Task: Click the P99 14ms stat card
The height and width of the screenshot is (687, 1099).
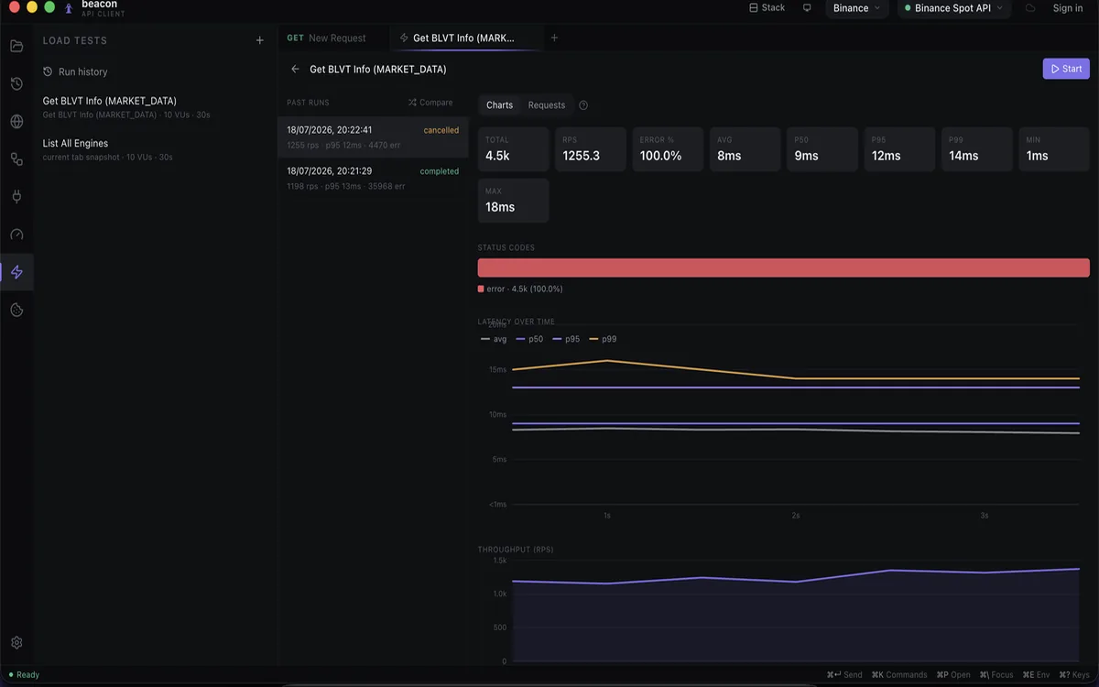Action: (977, 149)
